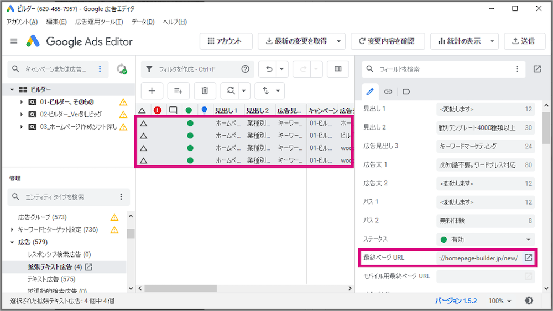Open the ステータス 有効 dropdown
This screenshot has height=311, width=553.
(x=486, y=239)
